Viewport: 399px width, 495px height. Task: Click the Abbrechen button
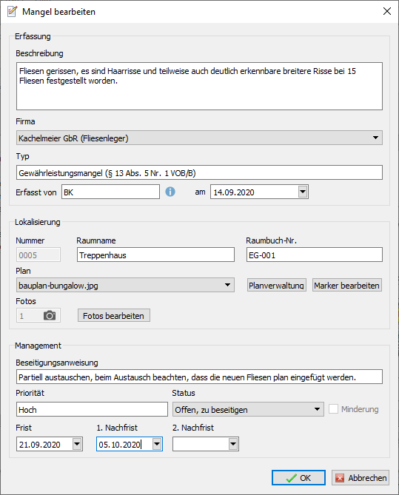tap(361, 478)
